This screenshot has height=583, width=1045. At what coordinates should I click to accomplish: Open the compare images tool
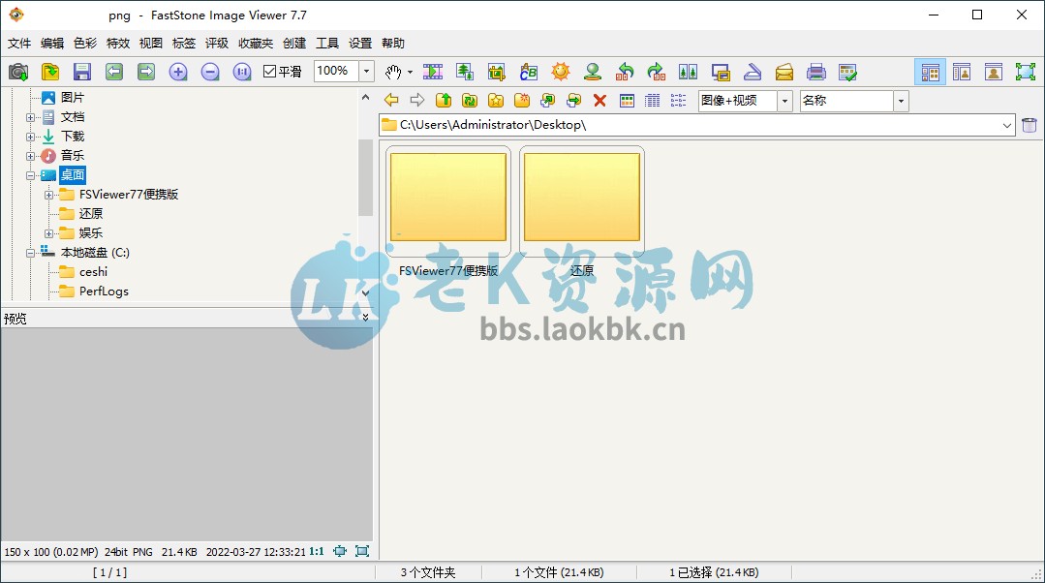coord(689,72)
